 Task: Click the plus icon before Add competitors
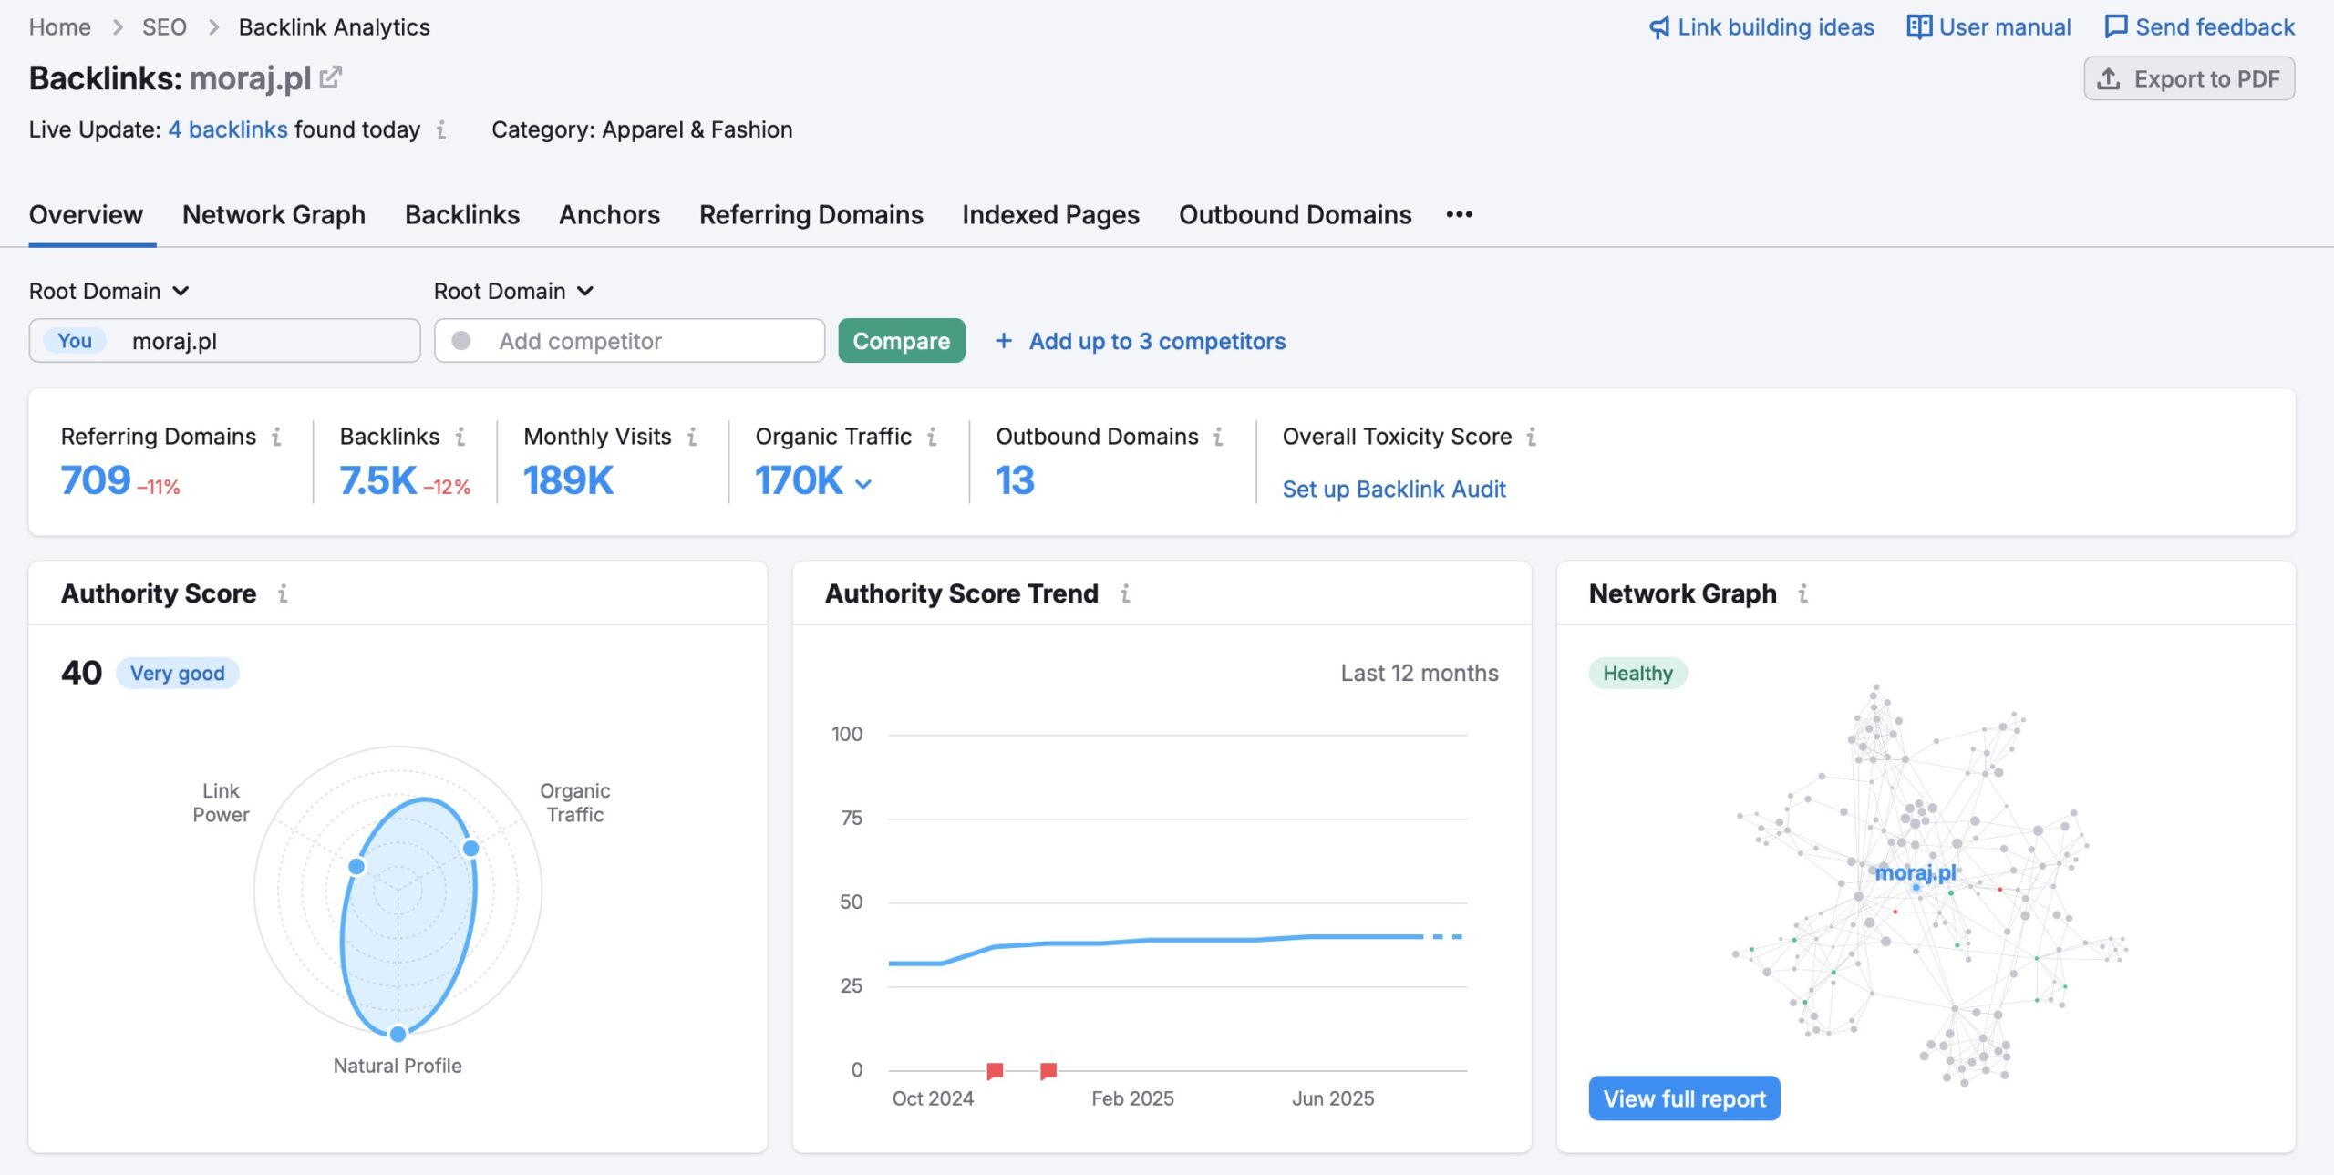coord(1003,341)
